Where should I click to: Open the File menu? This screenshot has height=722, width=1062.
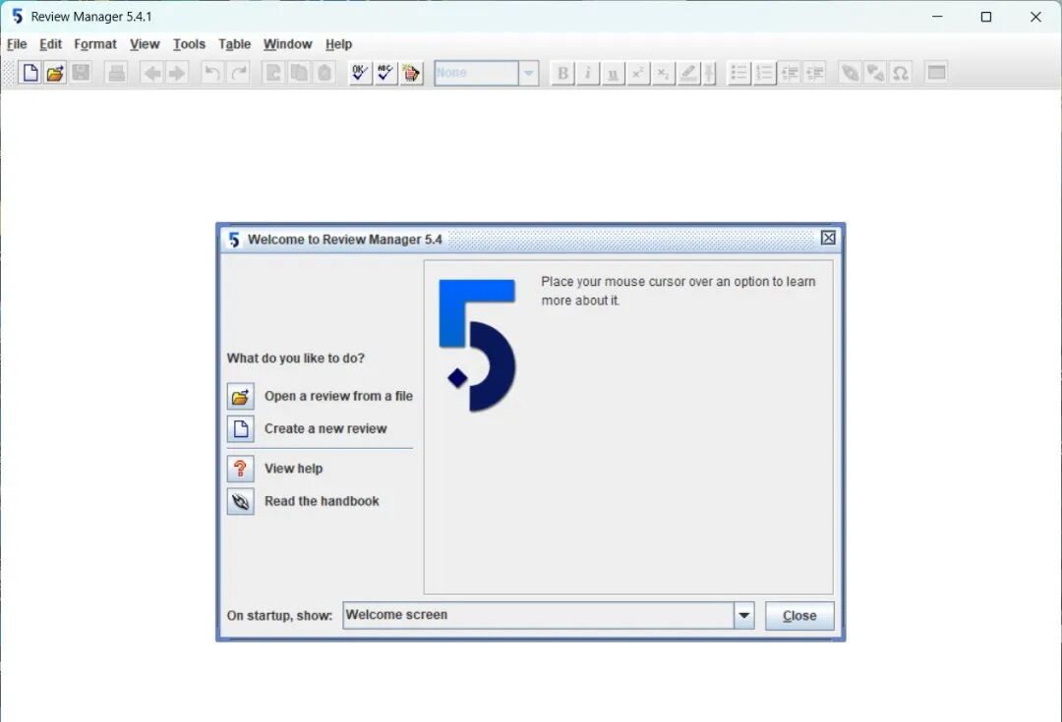pos(17,44)
